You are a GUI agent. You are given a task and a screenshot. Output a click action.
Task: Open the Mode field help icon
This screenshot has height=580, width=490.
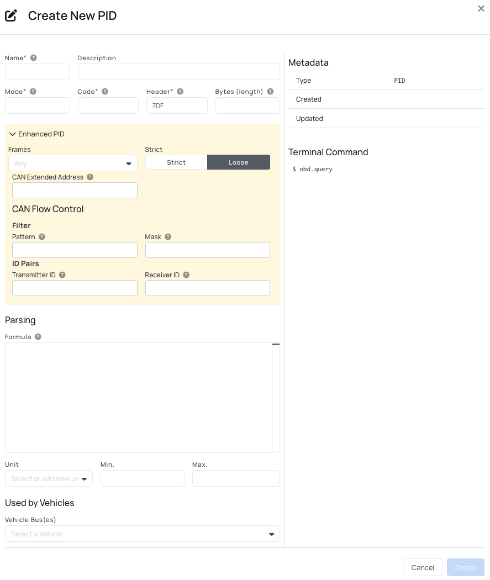tap(33, 92)
